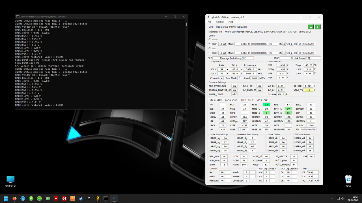Open the Help menu in pyhwinfo
The width and height of the screenshot is (362, 203).
pos(231,22)
